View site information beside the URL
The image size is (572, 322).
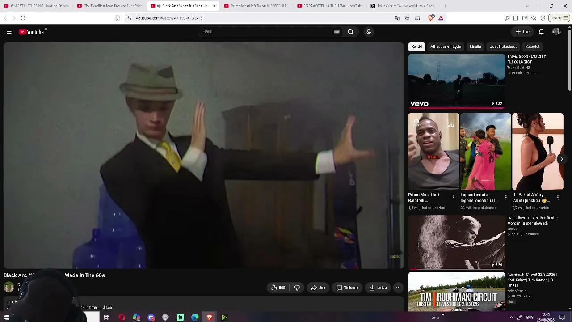[x=129, y=18]
